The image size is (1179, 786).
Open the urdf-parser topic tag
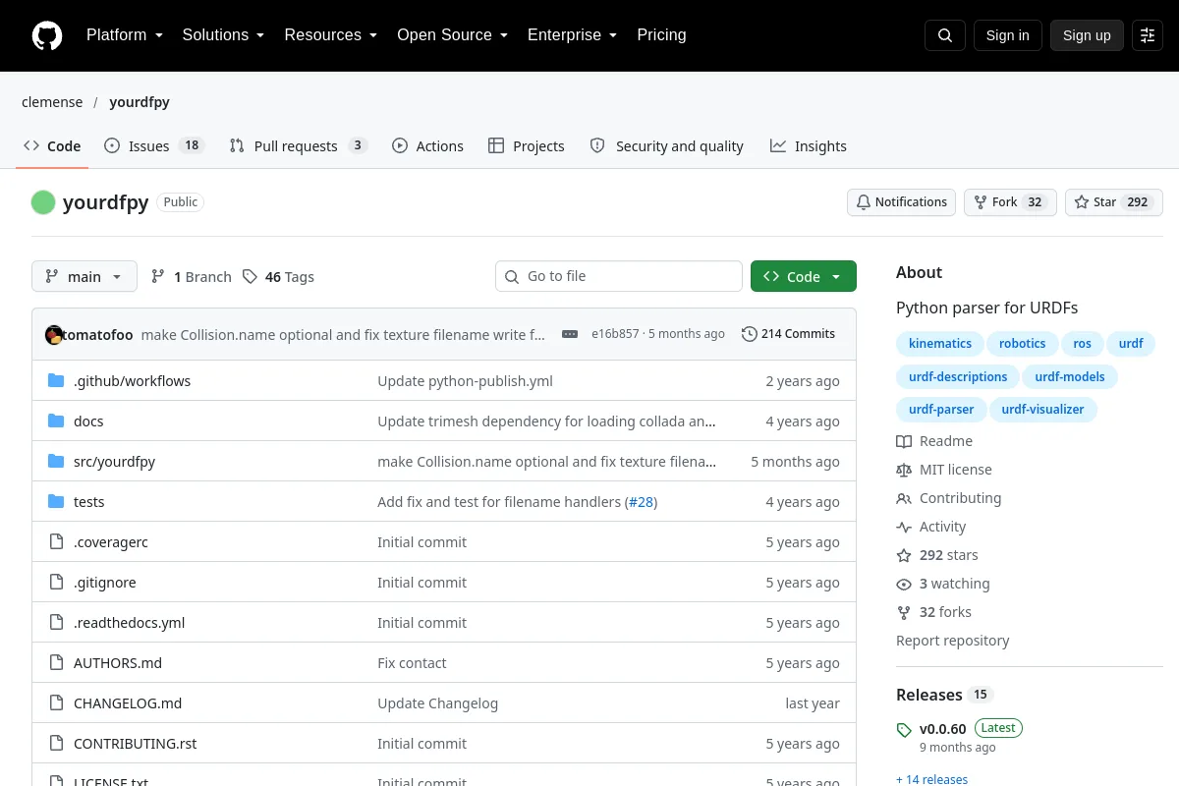(x=941, y=410)
